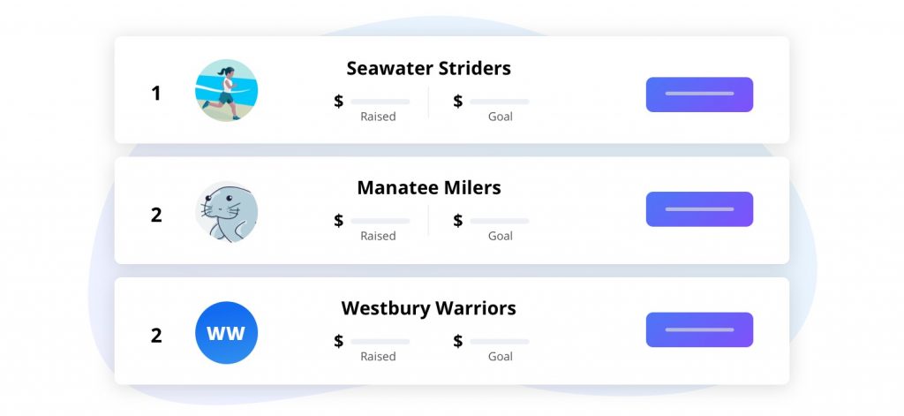Screen dimensions: 904x416
Task: Click the dollar sign beside Westbury Warriors' Raised
Action: pyautogui.click(x=338, y=341)
